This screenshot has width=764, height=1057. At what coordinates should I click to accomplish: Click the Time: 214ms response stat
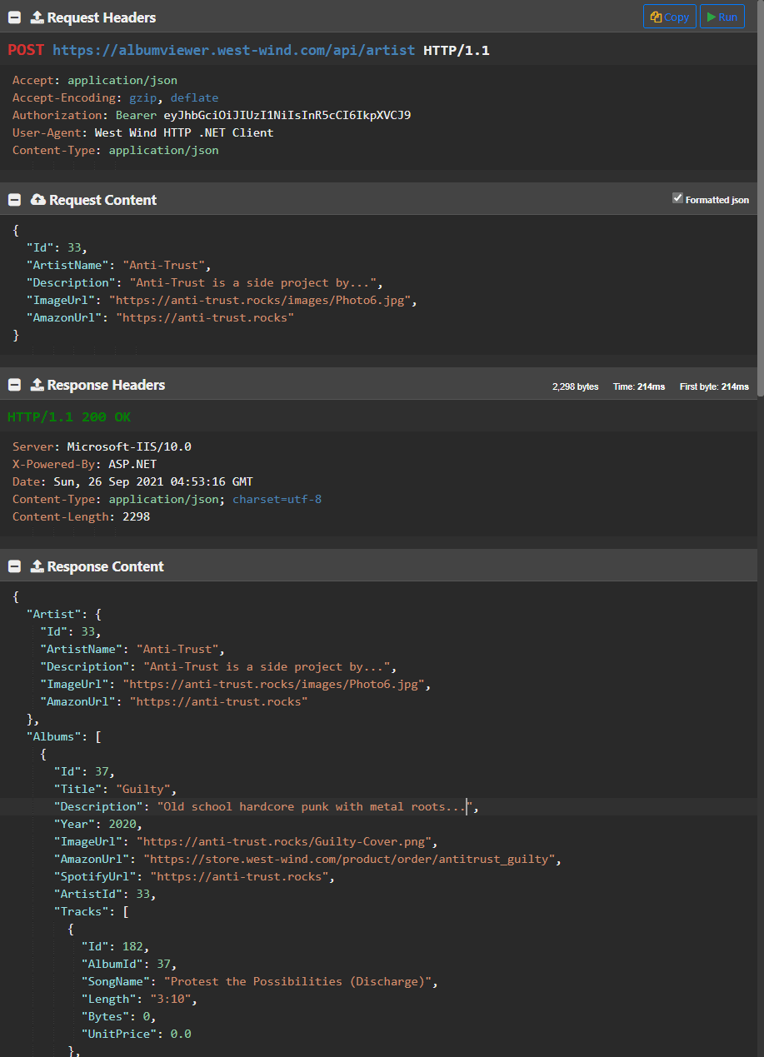click(639, 386)
